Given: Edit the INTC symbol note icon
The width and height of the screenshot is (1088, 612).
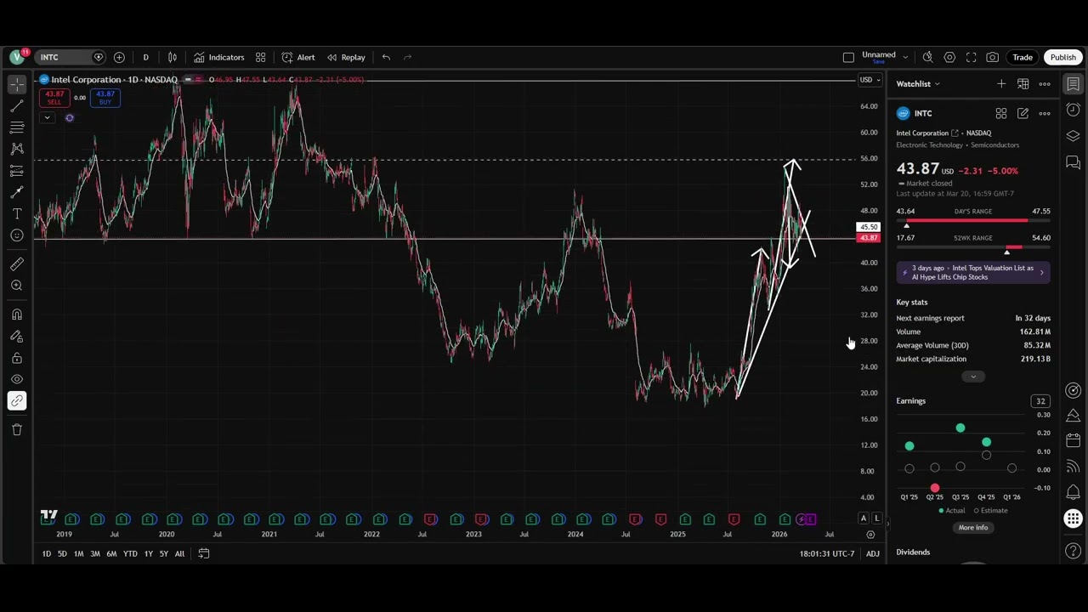Looking at the screenshot, I should pos(1023,113).
